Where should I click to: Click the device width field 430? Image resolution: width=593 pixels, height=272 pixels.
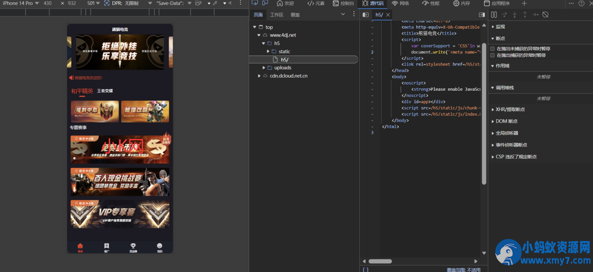point(47,3)
